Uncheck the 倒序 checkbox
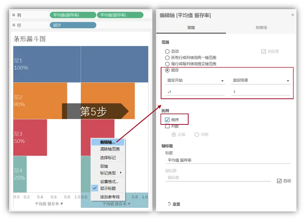The width and height of the screenshot is (306, 221). 167,120
